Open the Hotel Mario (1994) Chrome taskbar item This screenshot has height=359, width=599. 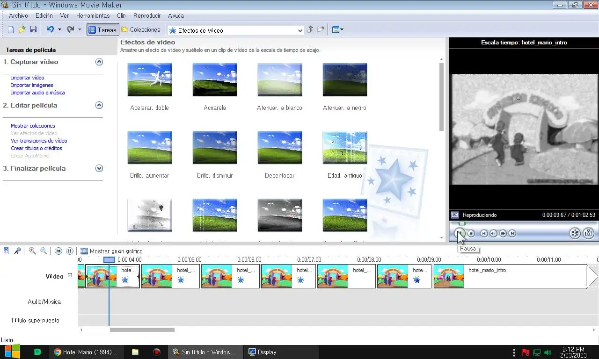[x=87, y=352]
